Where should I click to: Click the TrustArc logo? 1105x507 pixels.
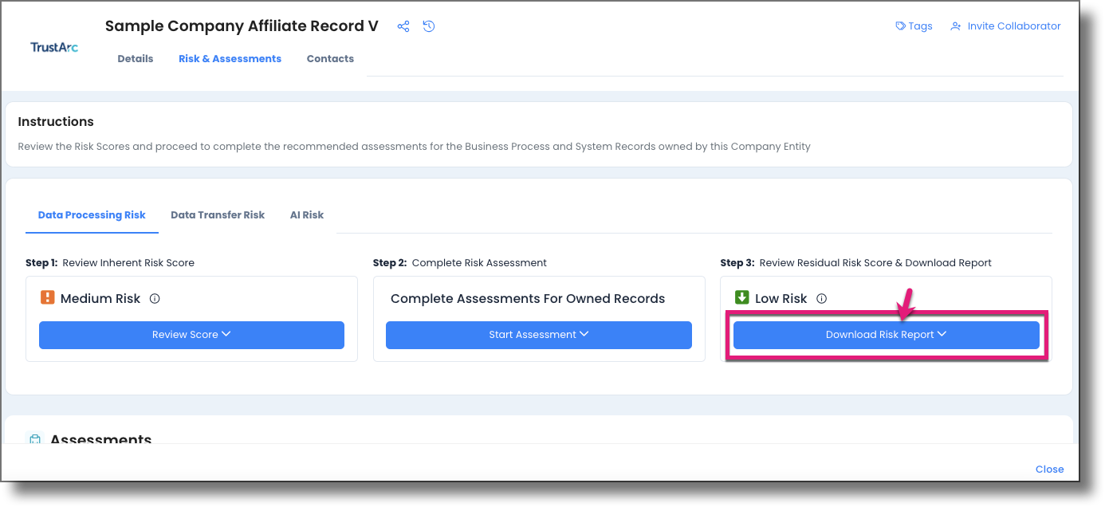pos(54,47)
